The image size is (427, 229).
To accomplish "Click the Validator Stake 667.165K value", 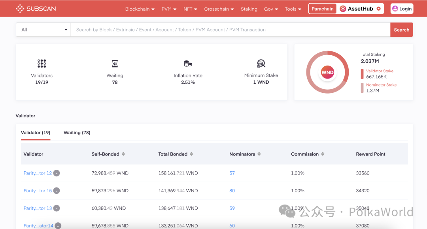I will point(376,77).
